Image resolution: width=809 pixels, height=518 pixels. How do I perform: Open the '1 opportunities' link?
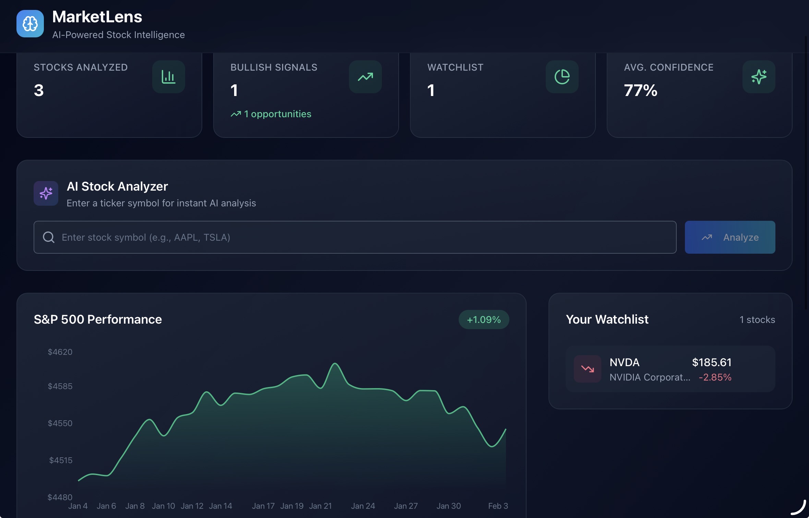[x=277, y=114]
